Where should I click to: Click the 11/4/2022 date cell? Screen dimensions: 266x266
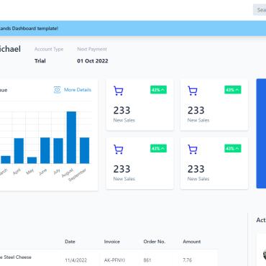tap(75, 260)
